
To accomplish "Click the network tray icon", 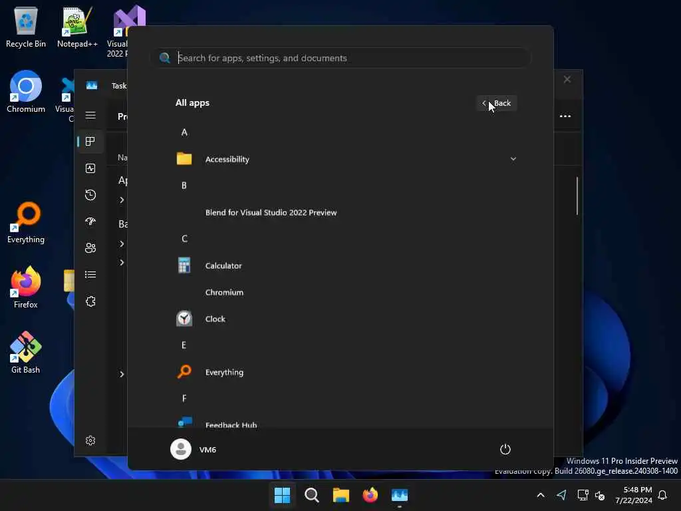I will [583, 495].
